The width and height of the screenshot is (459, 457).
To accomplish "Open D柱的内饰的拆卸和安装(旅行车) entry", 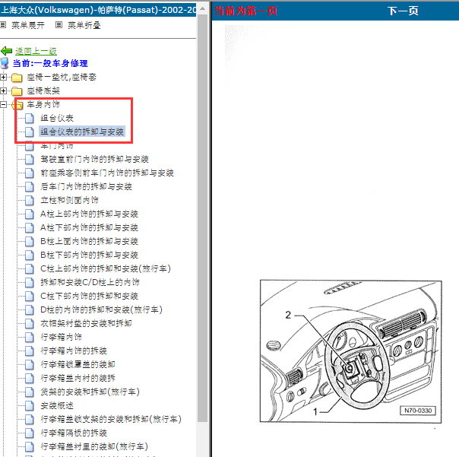I will [102, 309].
